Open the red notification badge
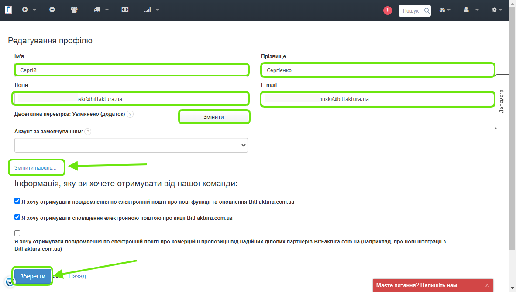The image size is (516, 292). [x=388, y=10]
